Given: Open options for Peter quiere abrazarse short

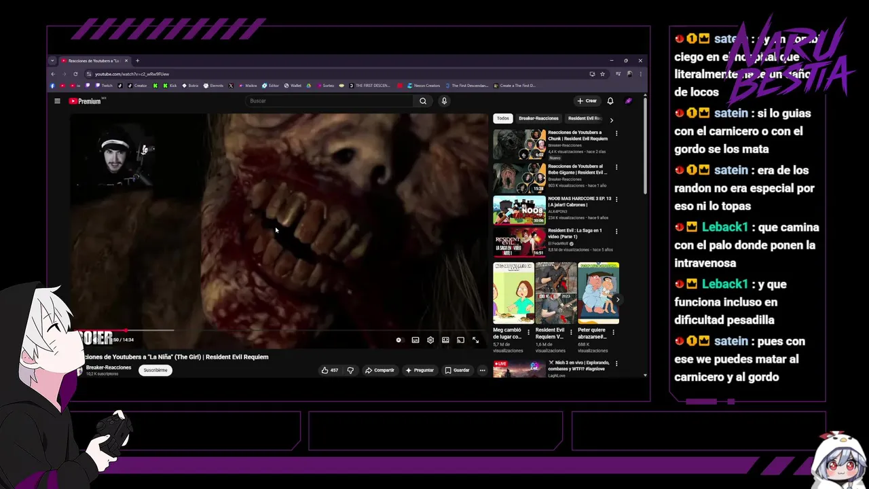Looking at the screenshot, I should pos(614,333).
